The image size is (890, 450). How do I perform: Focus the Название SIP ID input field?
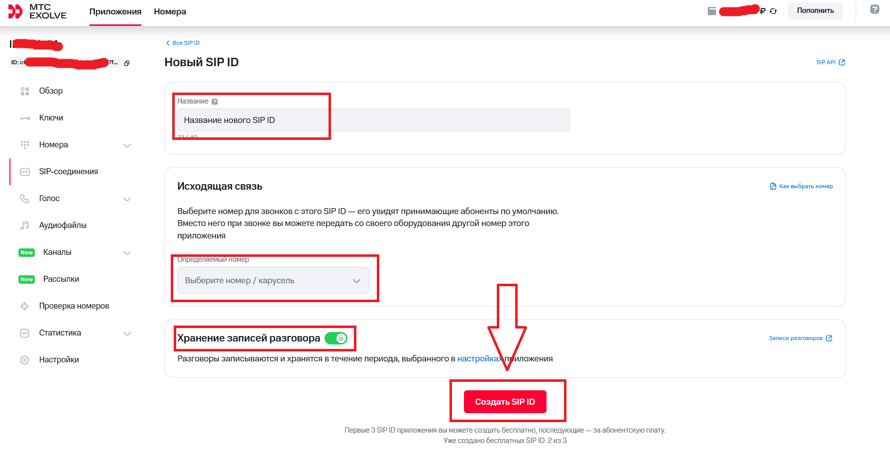click(x=373, y=120)
